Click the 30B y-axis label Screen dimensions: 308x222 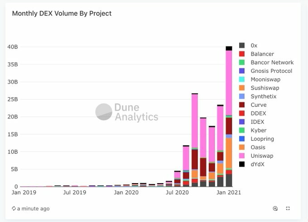point(13,82)
